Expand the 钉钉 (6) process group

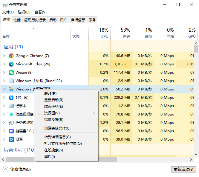tap(4, 98)
